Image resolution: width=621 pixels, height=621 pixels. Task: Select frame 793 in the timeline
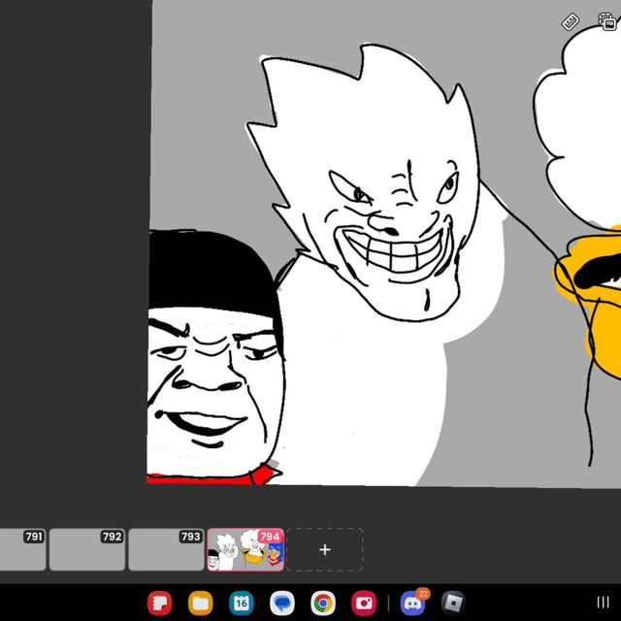coord(166,549)
